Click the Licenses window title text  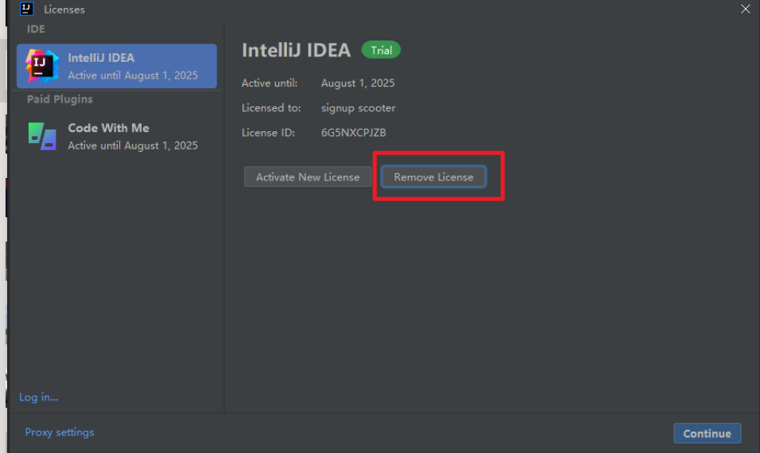(64, 10)
